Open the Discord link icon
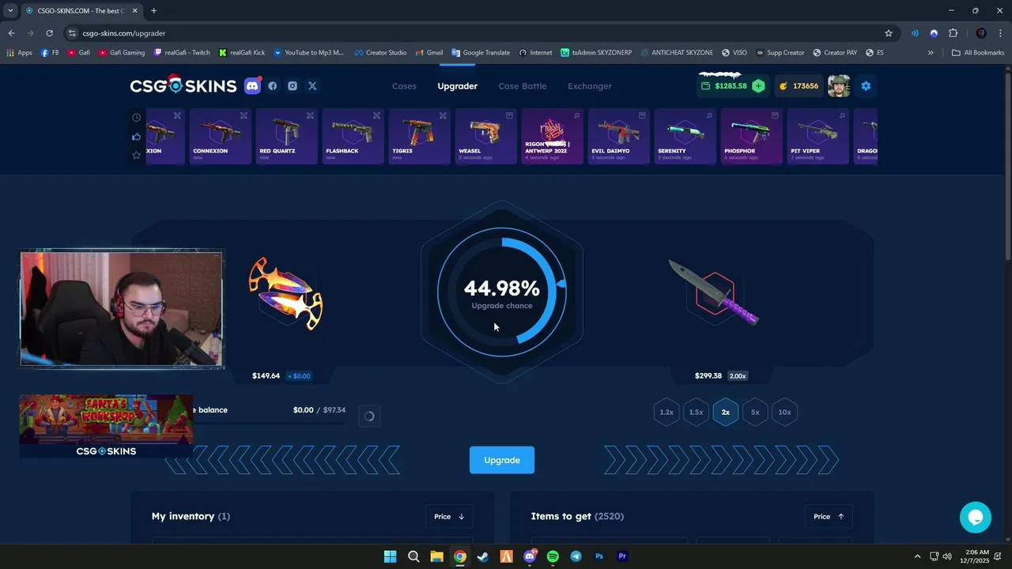Viewport: 1012px width, 569px height. tap(253, 86)
